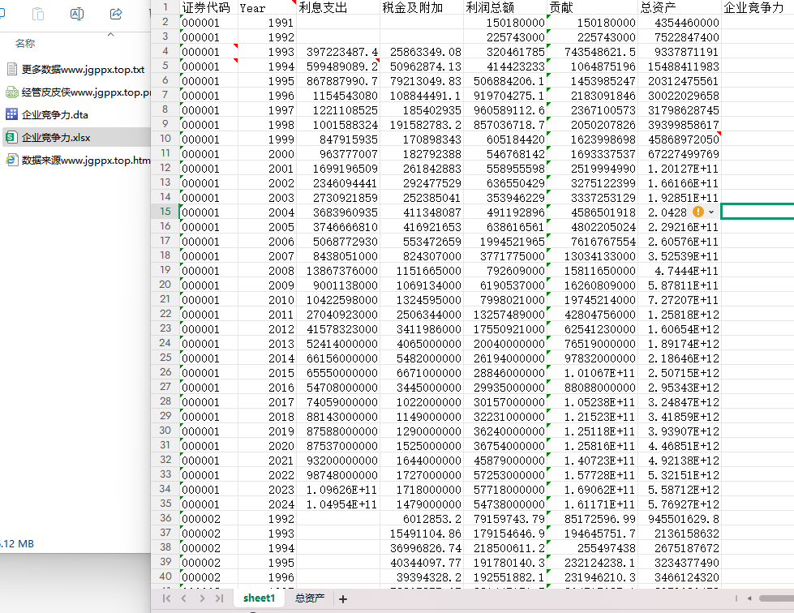Click the selected empty cell in 企业竞争力 column row 15
This screenshot has width=794, height=613.
[x=758, y=212]
